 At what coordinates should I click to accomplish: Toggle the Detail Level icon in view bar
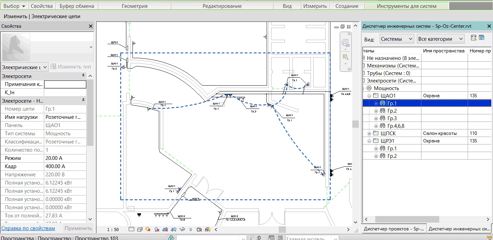tap(131, 229)
